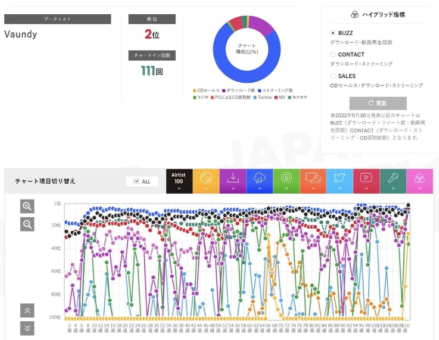Select the streaming cloud music icon
The image size is (439, 340).
[259, 178]
